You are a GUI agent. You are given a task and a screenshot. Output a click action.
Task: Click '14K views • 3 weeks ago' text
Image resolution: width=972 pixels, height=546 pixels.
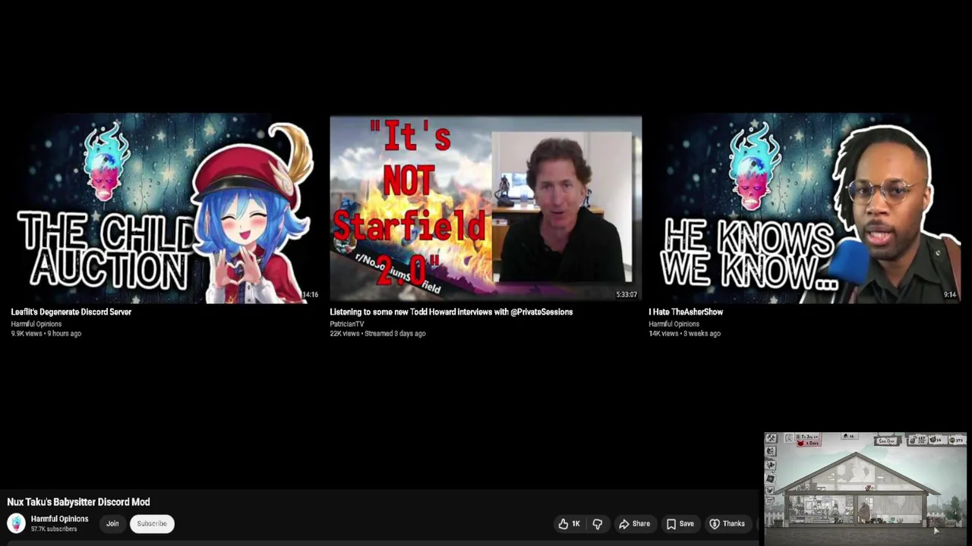[684, 334]
